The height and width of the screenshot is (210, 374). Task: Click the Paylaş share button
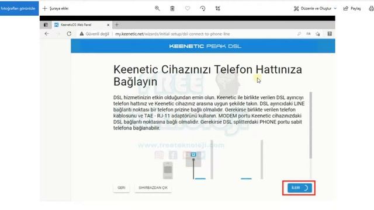click(352, 9)
